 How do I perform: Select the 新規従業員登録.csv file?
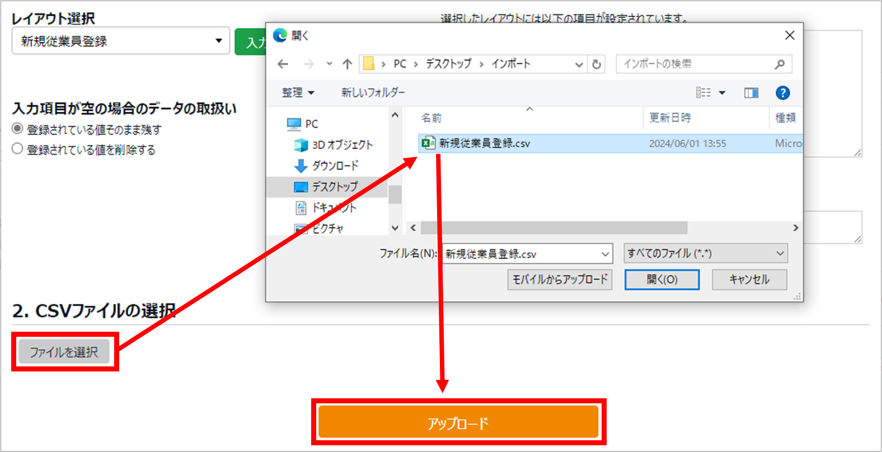coord(484,143)
